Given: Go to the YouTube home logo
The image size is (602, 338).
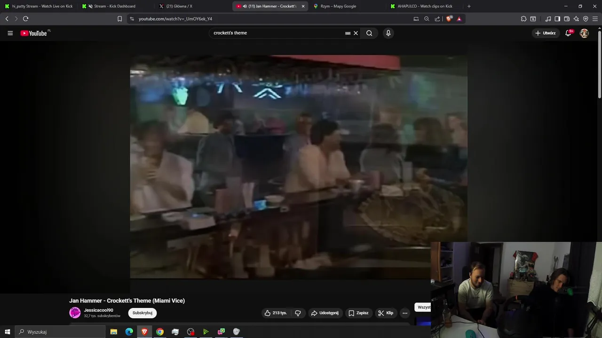Looking at the screenshot, I should [34, 33].
